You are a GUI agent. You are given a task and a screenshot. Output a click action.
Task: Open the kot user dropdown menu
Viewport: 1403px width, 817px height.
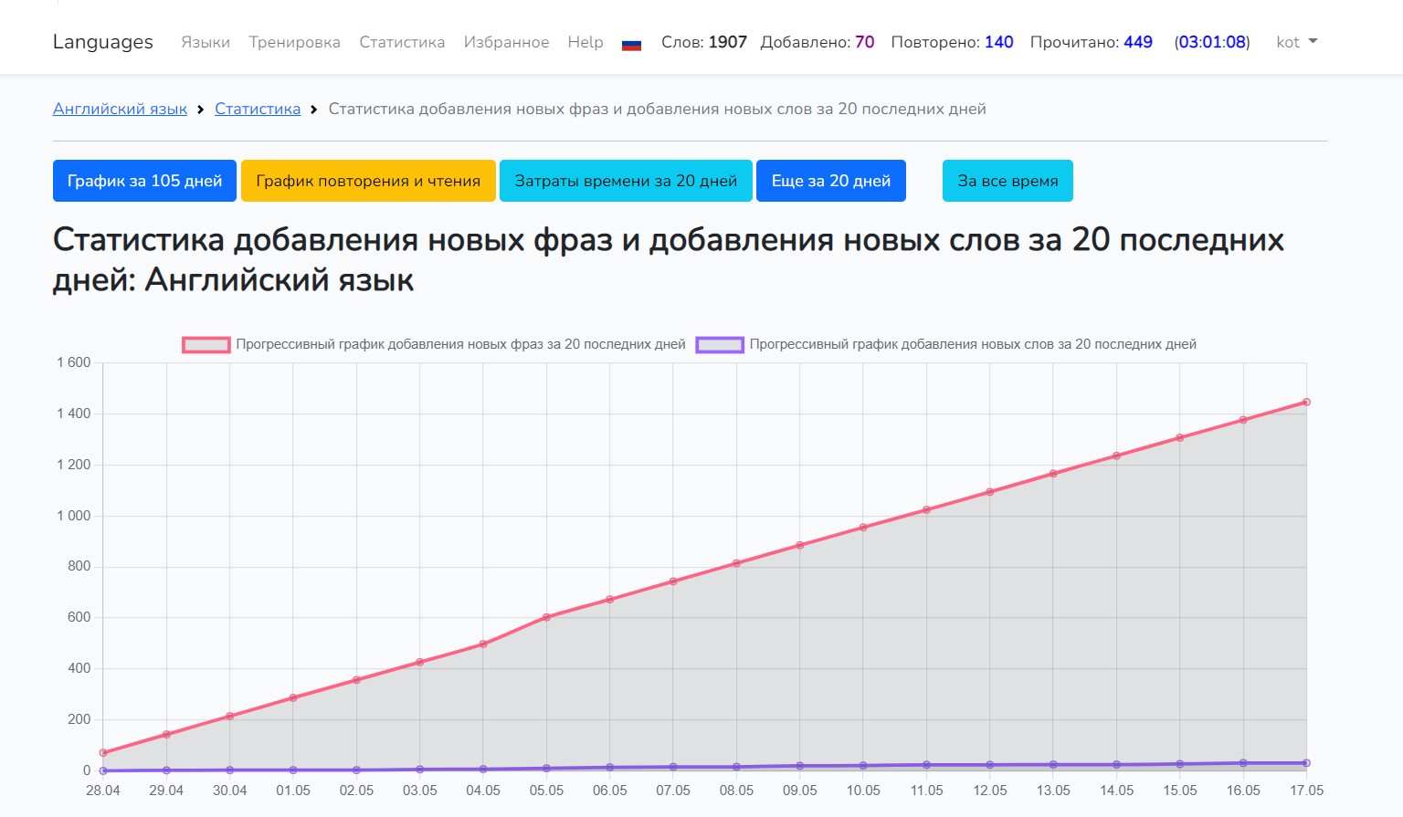1296,42
